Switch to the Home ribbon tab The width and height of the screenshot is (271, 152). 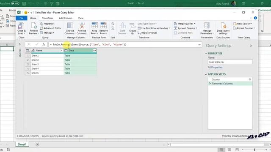pyautogui.click(x=33, y=18)
